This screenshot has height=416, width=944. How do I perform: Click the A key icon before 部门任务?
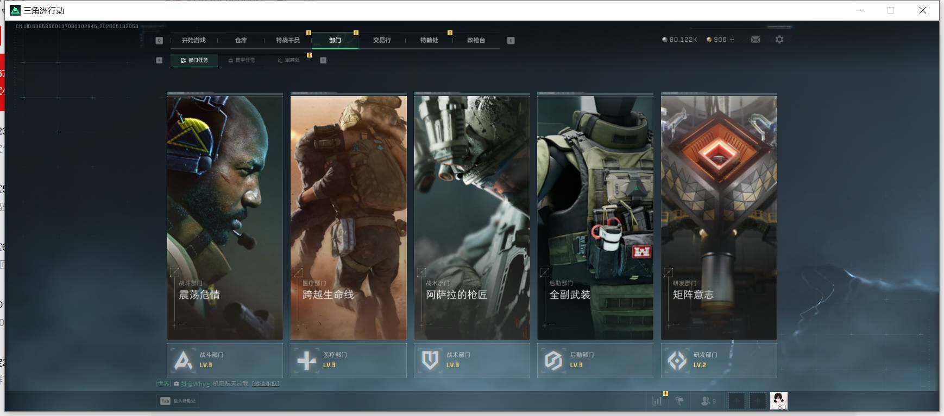click(159, 60)
